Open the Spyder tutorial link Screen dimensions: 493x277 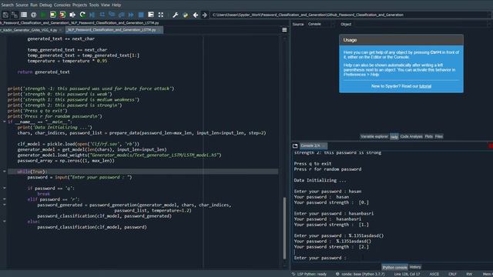pyautogui.click(x=425, y=86)
